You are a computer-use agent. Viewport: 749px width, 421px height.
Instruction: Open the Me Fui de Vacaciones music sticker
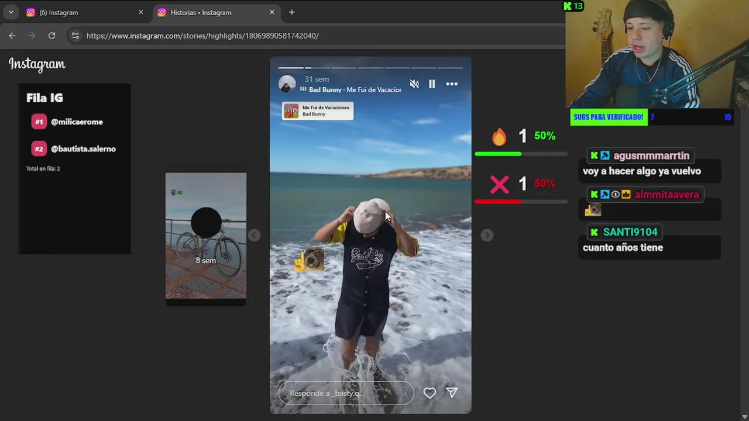coord(318,111)
